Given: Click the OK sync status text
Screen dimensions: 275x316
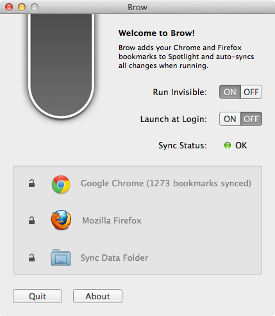Looking at the screenshot, I should (241, 145).
